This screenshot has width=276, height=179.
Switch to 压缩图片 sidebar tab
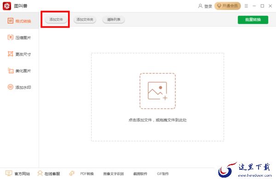coord(19,38)
